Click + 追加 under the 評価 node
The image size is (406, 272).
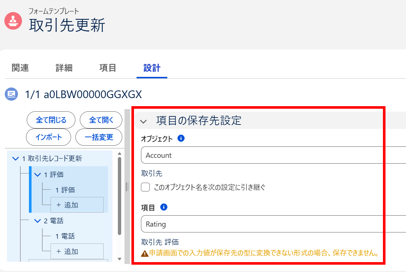click(x=77, y=205)
